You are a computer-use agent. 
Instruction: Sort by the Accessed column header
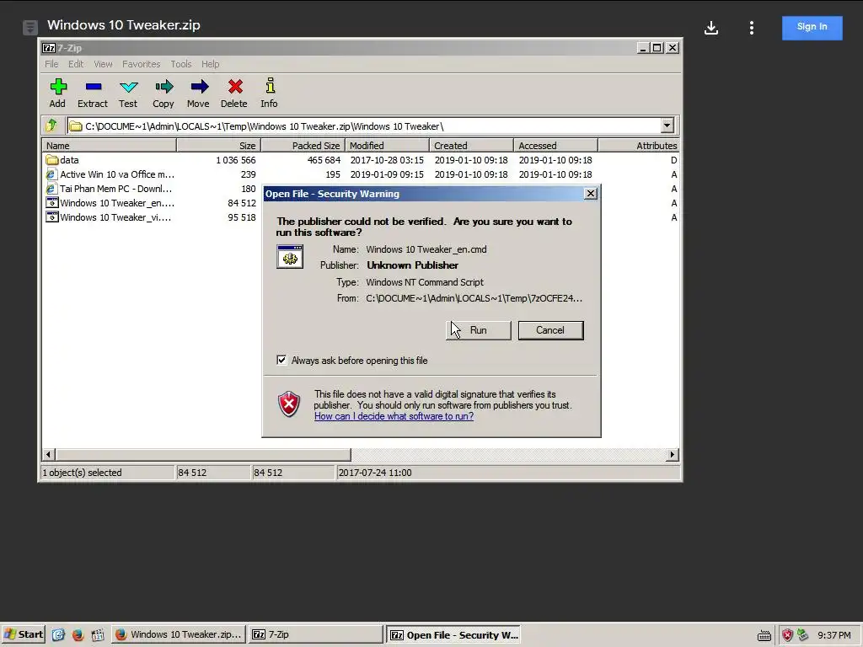click(555, 146)
